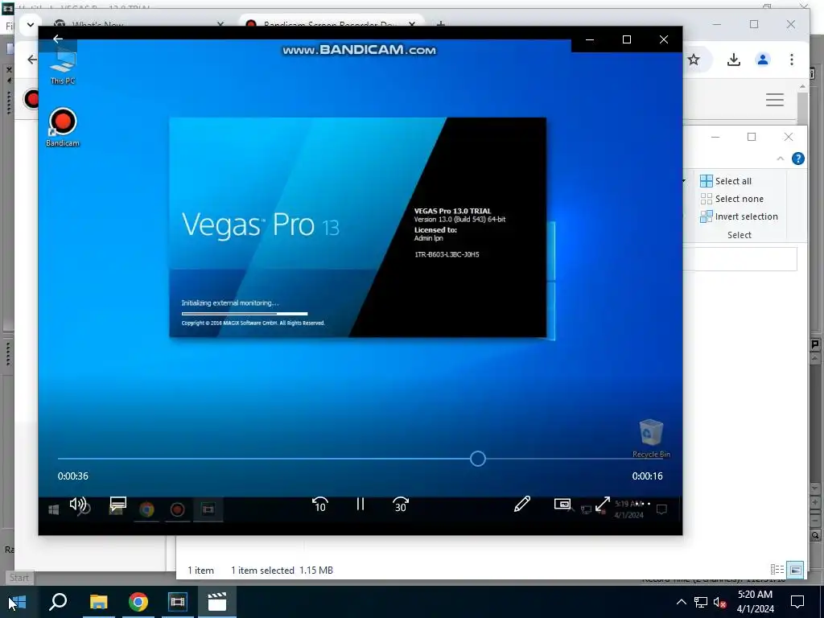824x618 pixels.
Task: Open the network tray icon
Action: (701, 602)
